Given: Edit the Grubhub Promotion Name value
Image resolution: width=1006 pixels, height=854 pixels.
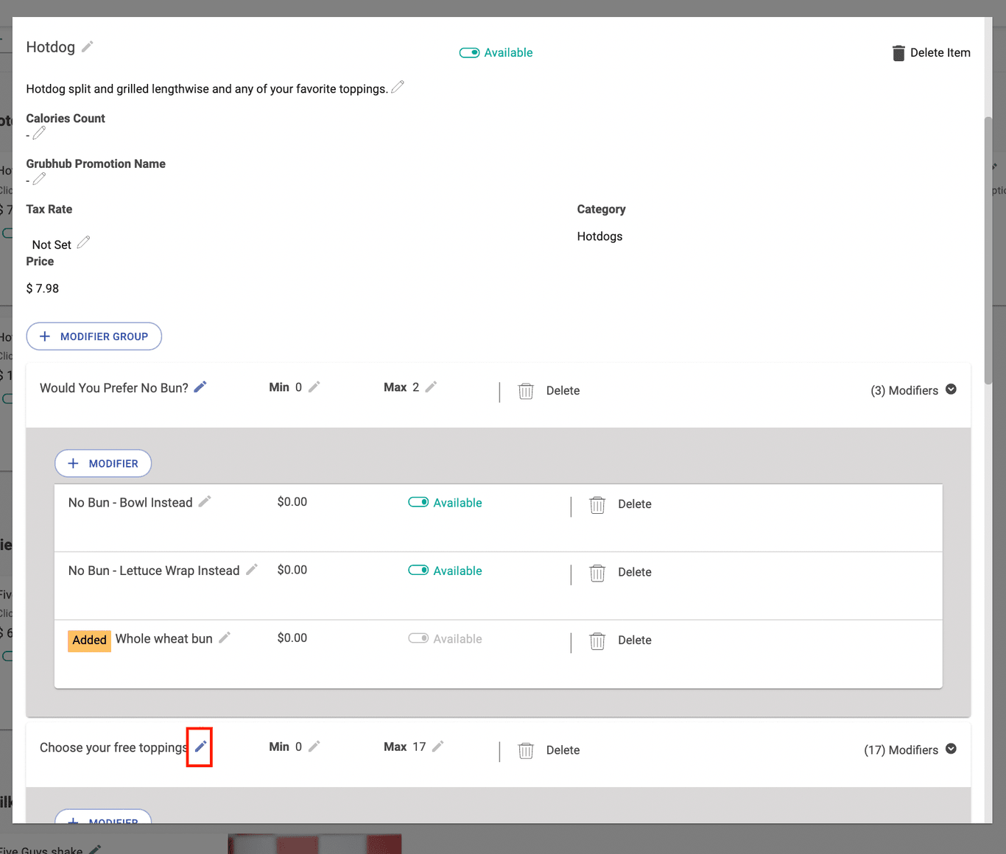Looking at the screenshot, I should pyautogui.click(x=39, y=179).
